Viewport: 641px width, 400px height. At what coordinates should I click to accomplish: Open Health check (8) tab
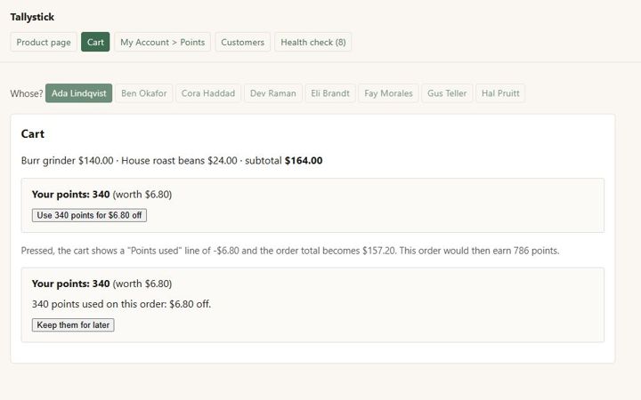(x=313, y=42)
